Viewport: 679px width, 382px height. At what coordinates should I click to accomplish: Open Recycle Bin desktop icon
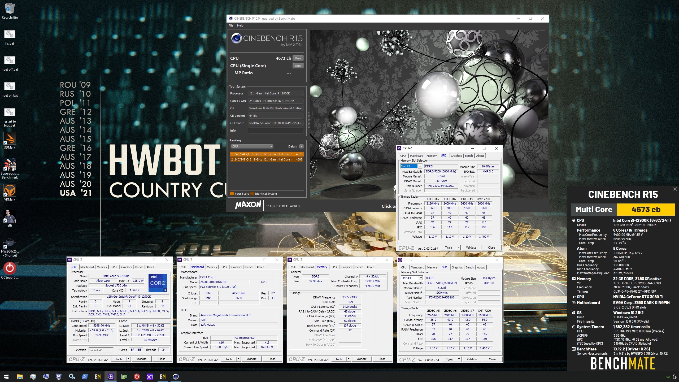click(10, 11)
